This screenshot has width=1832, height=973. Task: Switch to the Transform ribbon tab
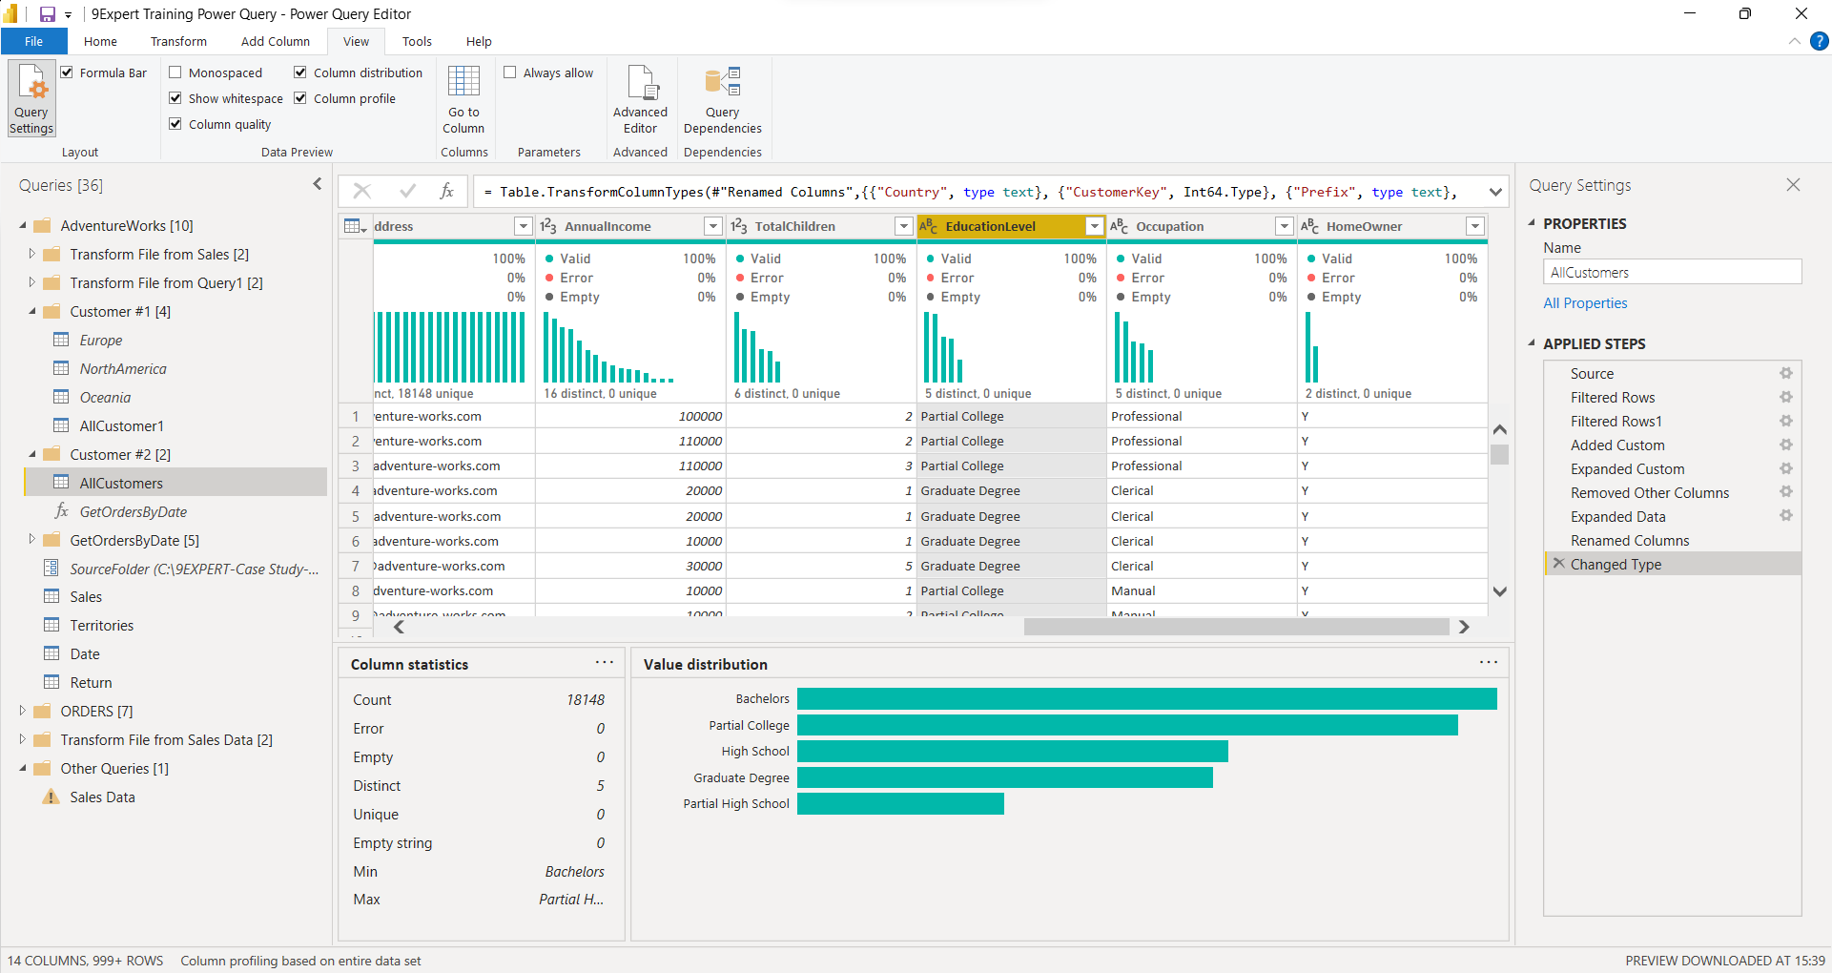[178, 41]
